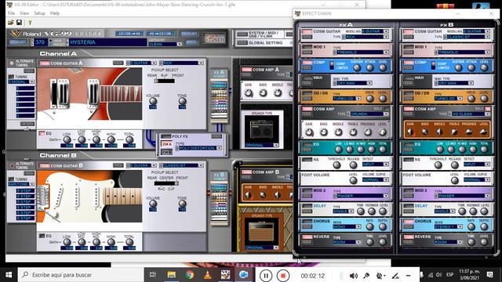Click the recording pause button
502x282 pixels.
tap(265, 275)
